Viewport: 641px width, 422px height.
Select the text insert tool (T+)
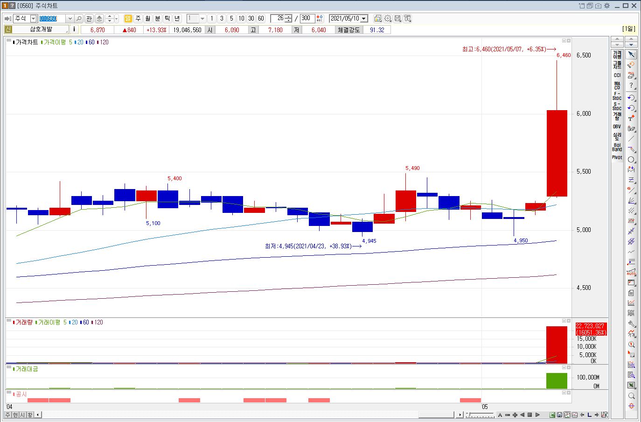pos(631,118)
